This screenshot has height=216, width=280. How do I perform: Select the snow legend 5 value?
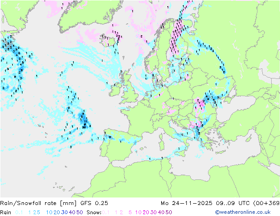coord(130,212)
